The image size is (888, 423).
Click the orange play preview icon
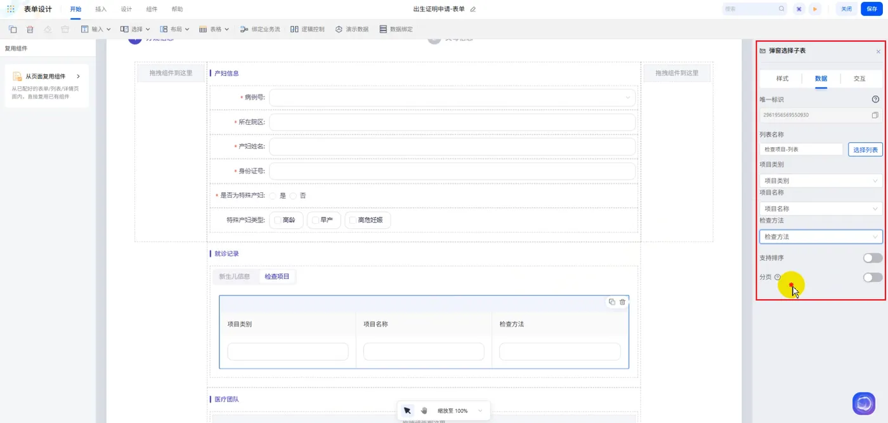click(815, 9)
